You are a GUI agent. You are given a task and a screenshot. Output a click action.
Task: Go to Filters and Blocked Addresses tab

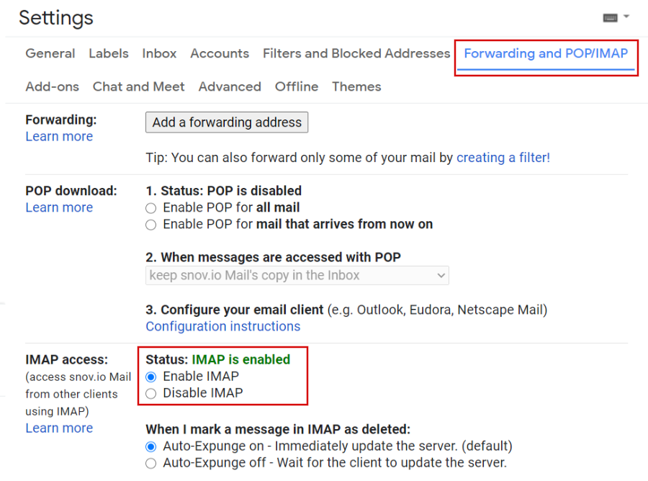pos(356,53)
